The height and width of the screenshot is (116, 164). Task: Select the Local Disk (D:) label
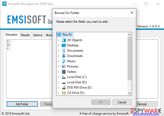[x=77, y=82]
